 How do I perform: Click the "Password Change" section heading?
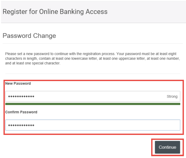pos(29,36)
